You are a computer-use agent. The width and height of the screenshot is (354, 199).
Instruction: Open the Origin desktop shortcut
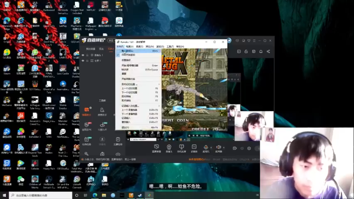pos(7,38)
